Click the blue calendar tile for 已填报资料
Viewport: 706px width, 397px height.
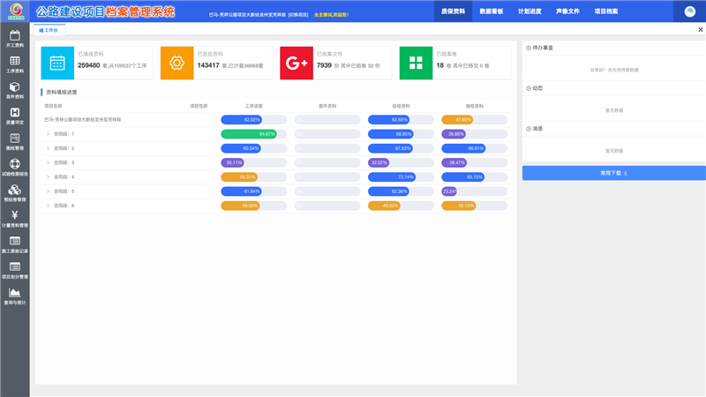tap(57, 63)
